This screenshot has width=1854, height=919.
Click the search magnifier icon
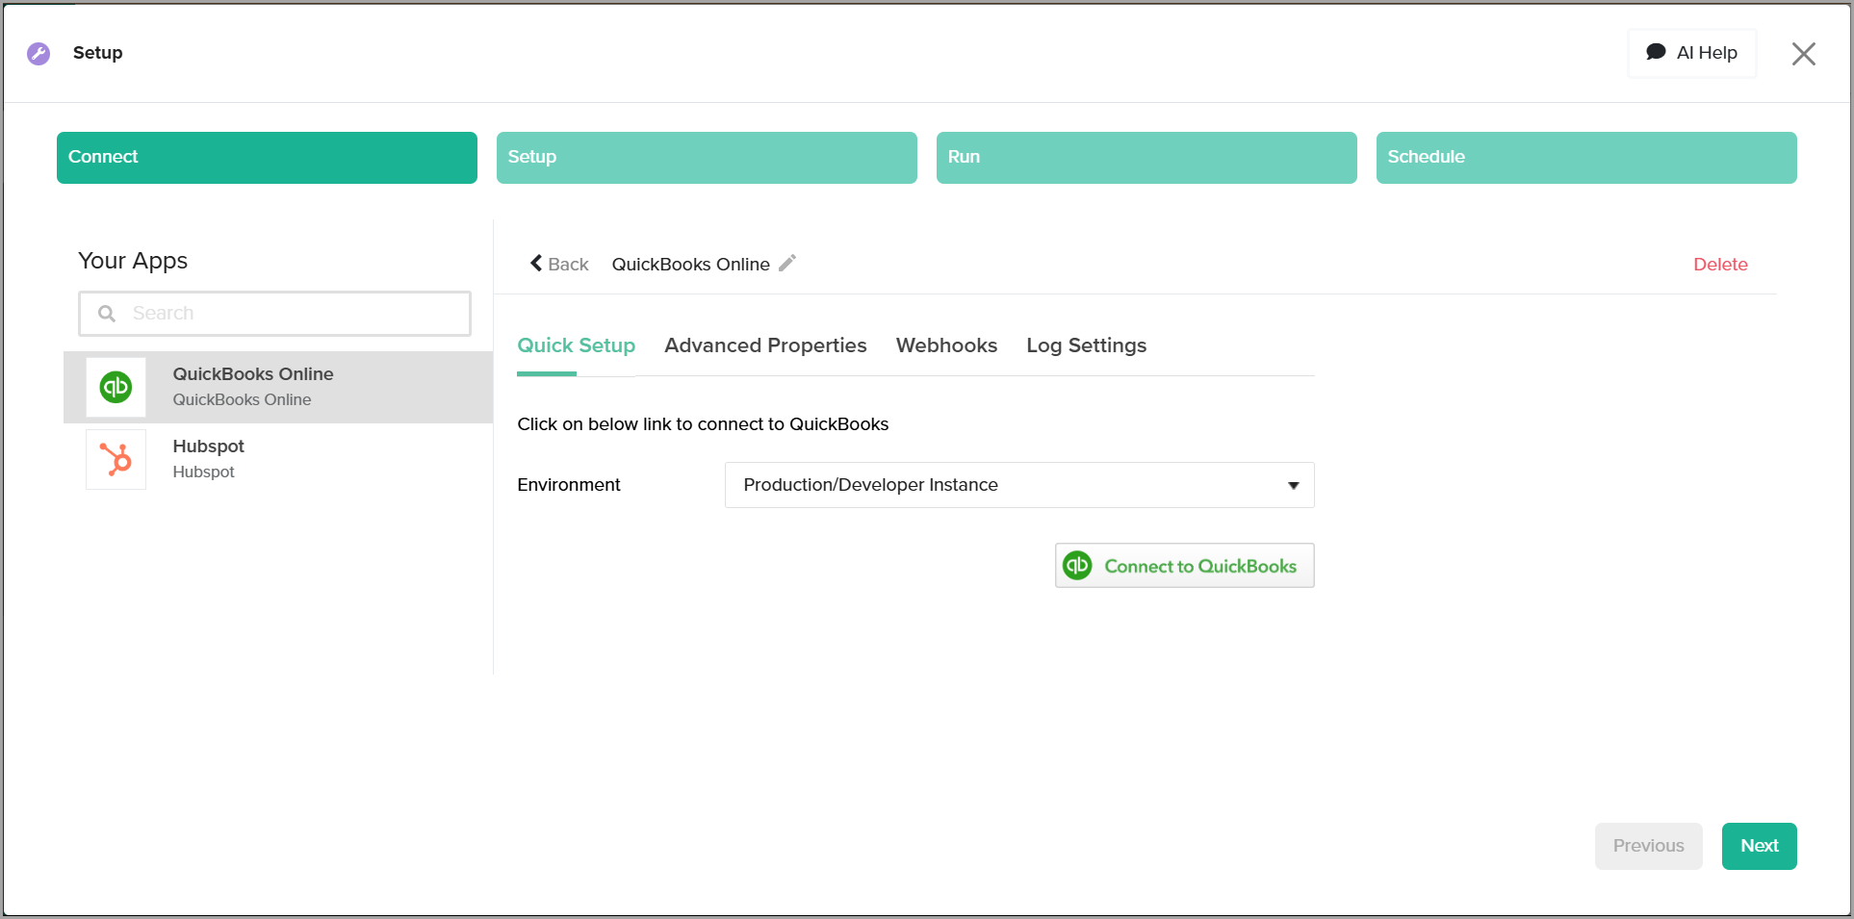pos(107,314)
